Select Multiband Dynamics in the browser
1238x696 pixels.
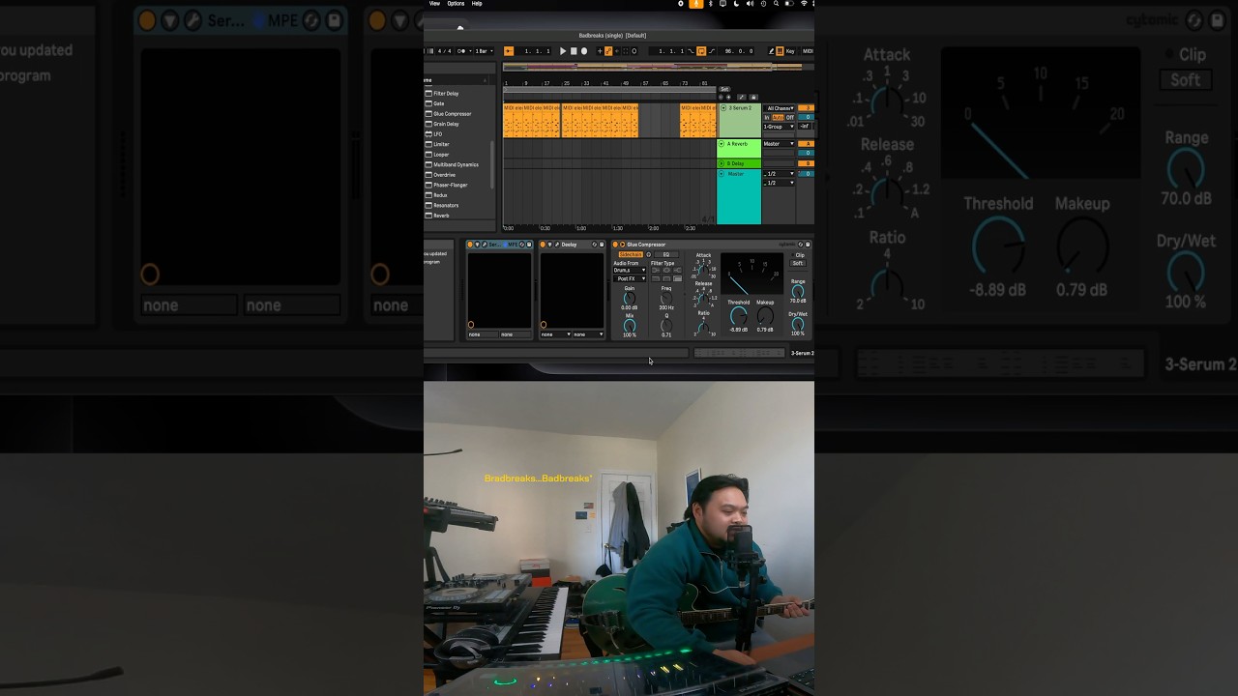pos(456,164)
